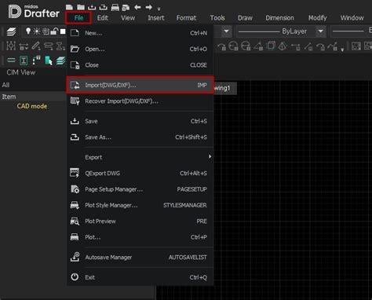The height and width of the screenshot is (300, 372).
Task: Click the green cursor select icon
Action: click(x=49, y=60)
